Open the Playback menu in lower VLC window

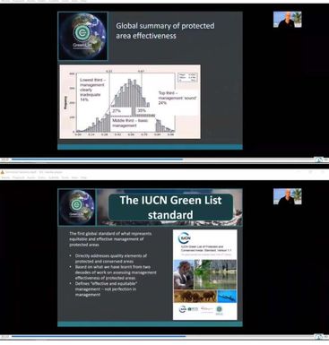pyautogui.click(x=19, y=177)
